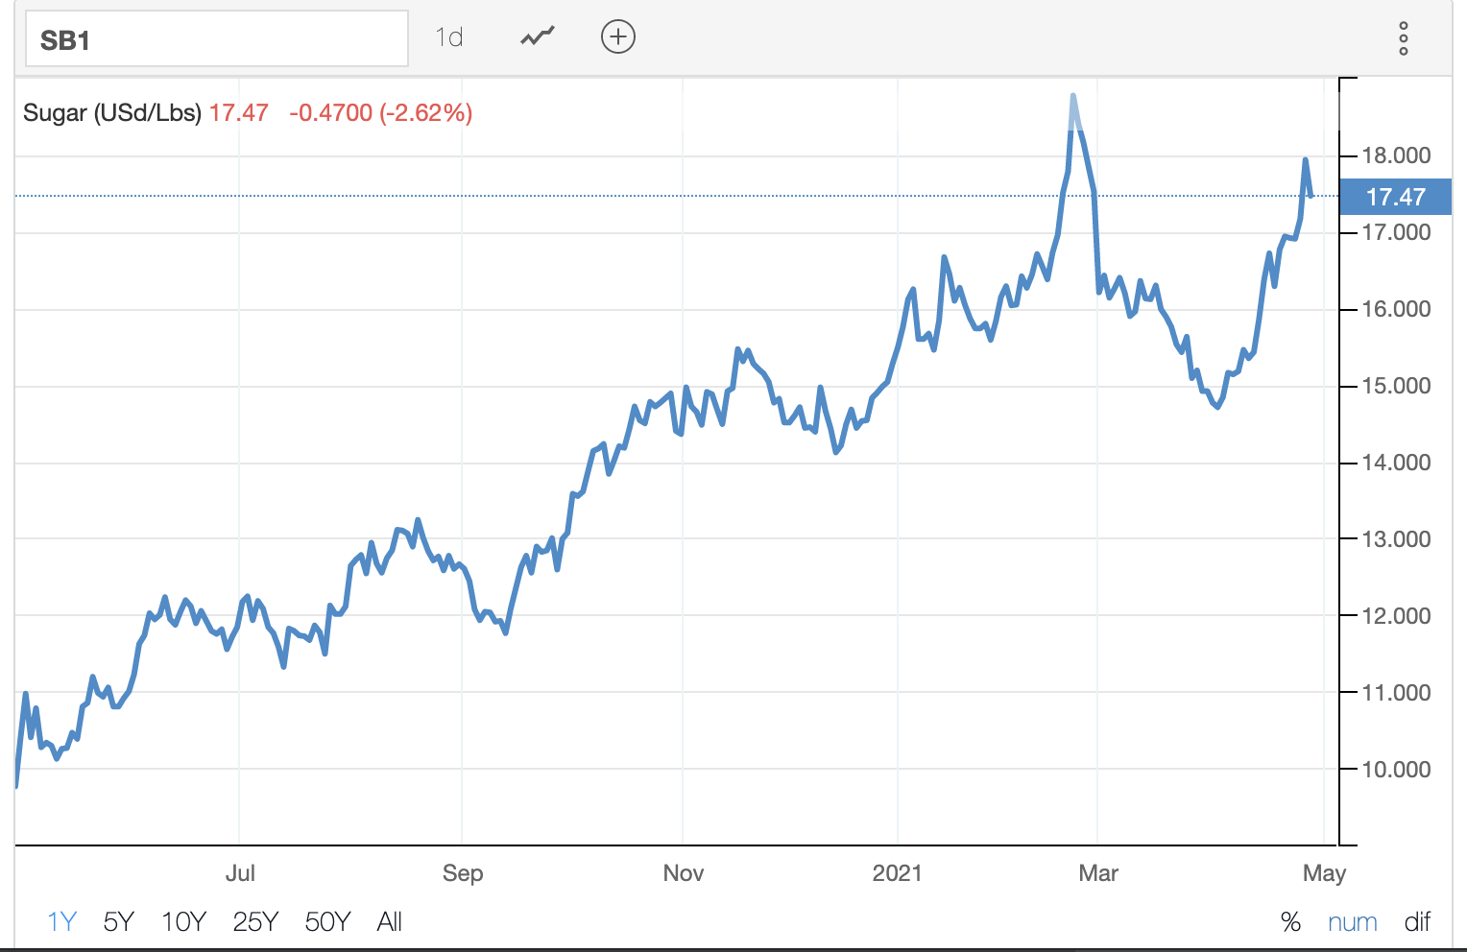Open the three-dot chart options menu
The image size is (1467, 952).
1404,38
